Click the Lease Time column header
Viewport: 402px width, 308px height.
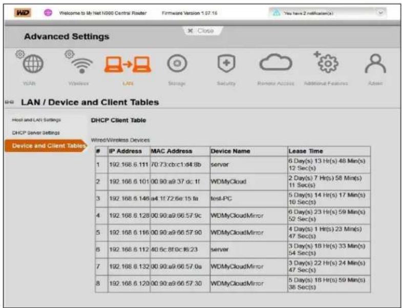[x=306, y=151]
